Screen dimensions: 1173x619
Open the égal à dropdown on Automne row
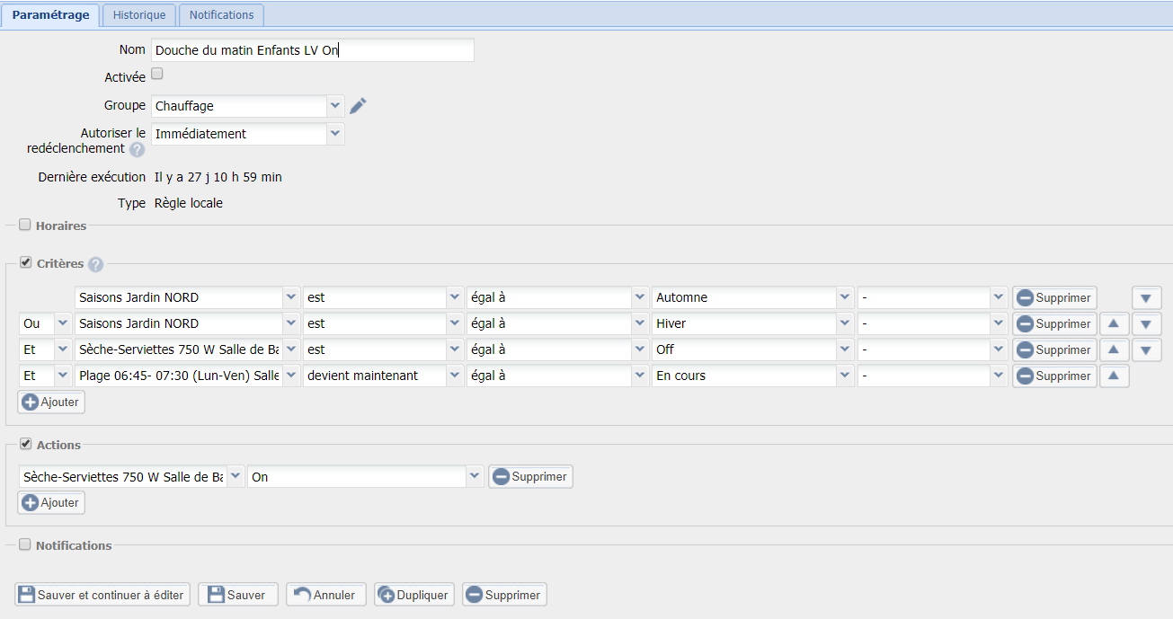[x=640, y=297]
